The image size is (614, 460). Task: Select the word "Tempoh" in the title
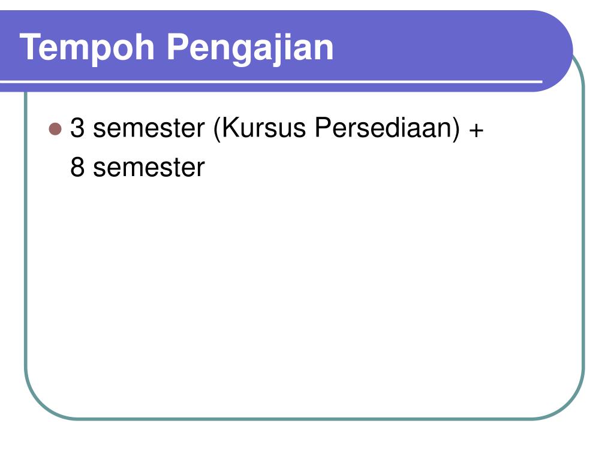click(x=87, y=48)
